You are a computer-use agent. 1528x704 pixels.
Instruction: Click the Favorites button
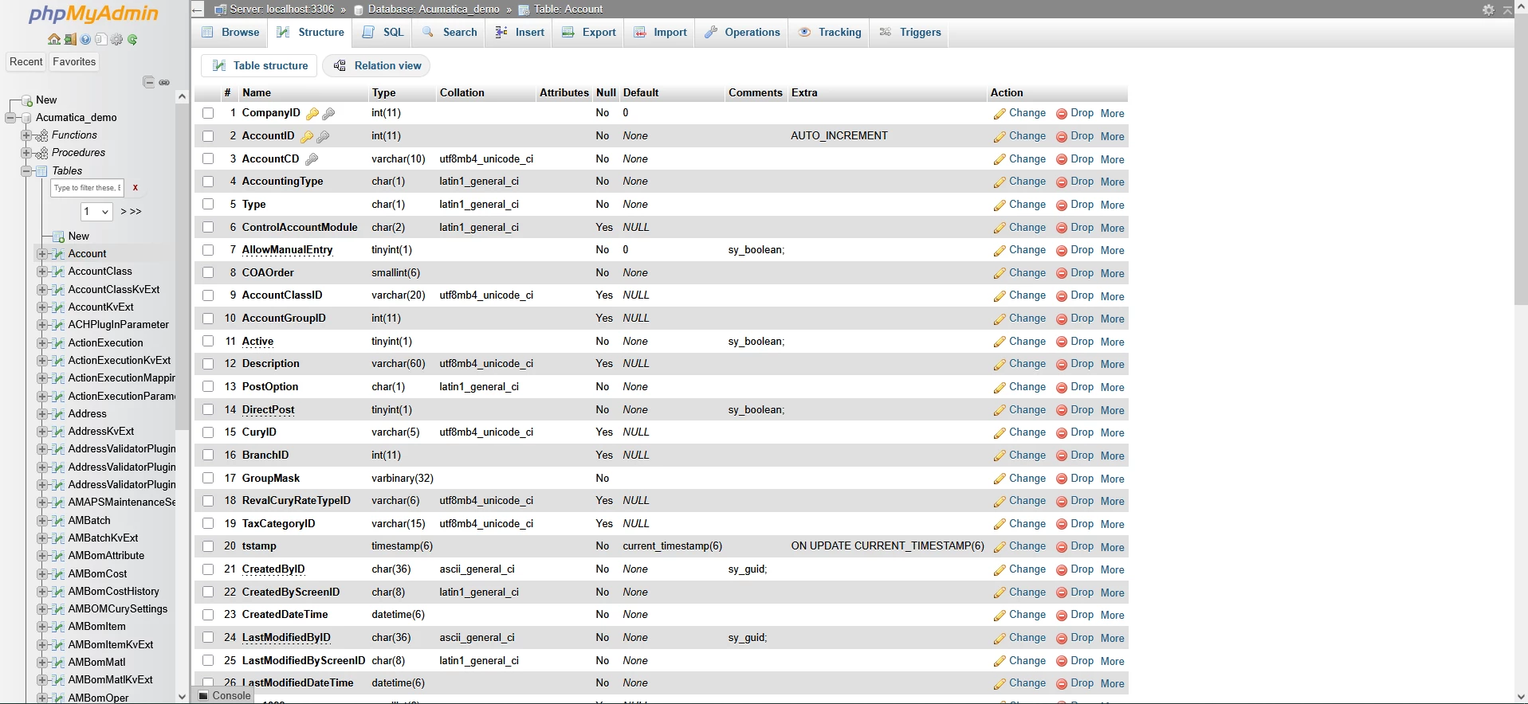[74, 62]
